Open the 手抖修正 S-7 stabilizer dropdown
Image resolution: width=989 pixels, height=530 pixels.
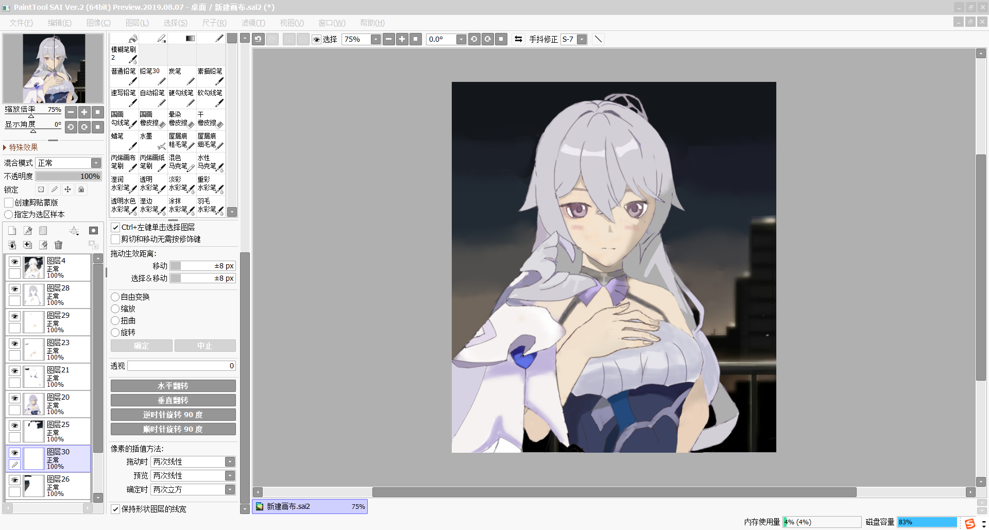tap(582, 39)
